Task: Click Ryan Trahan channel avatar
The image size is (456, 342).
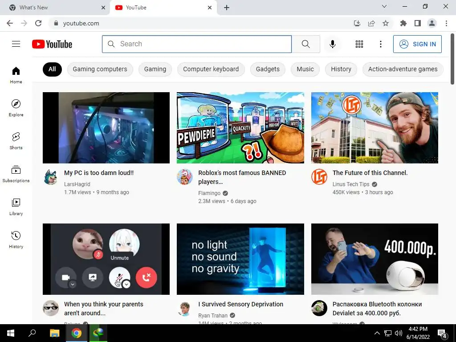Action: 185,308
